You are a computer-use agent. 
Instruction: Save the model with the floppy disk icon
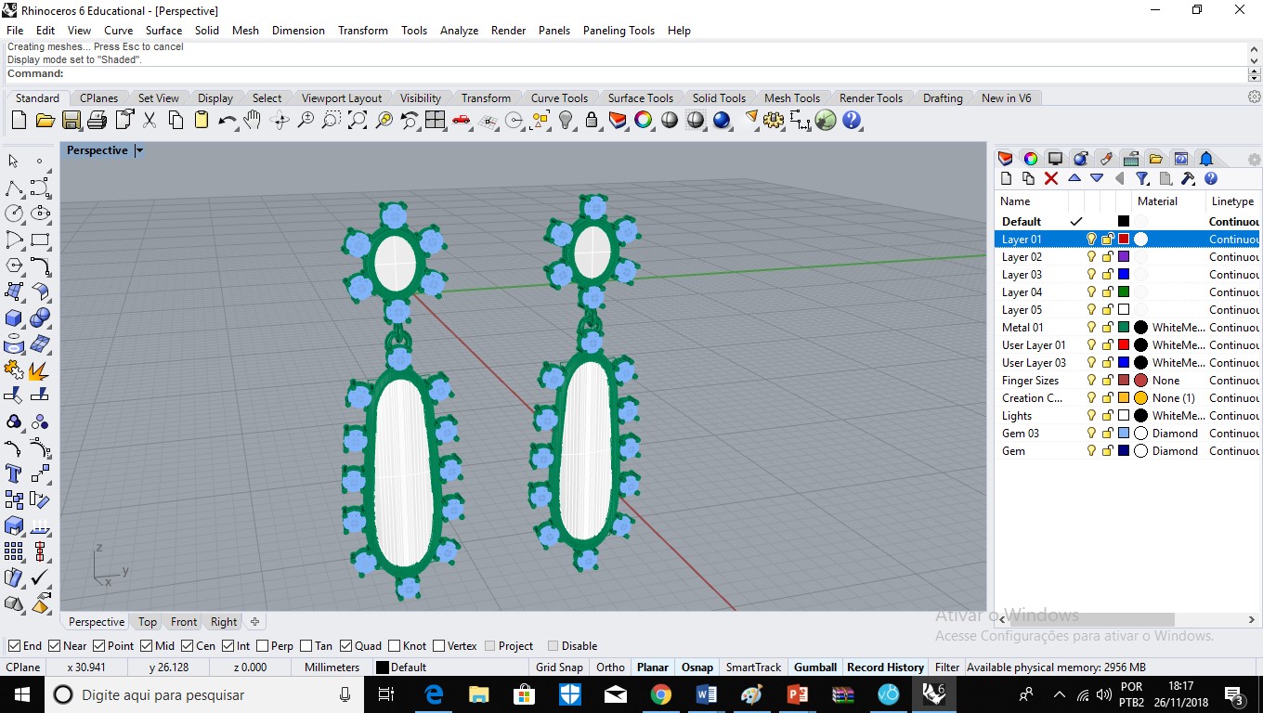tap(71, 120)
